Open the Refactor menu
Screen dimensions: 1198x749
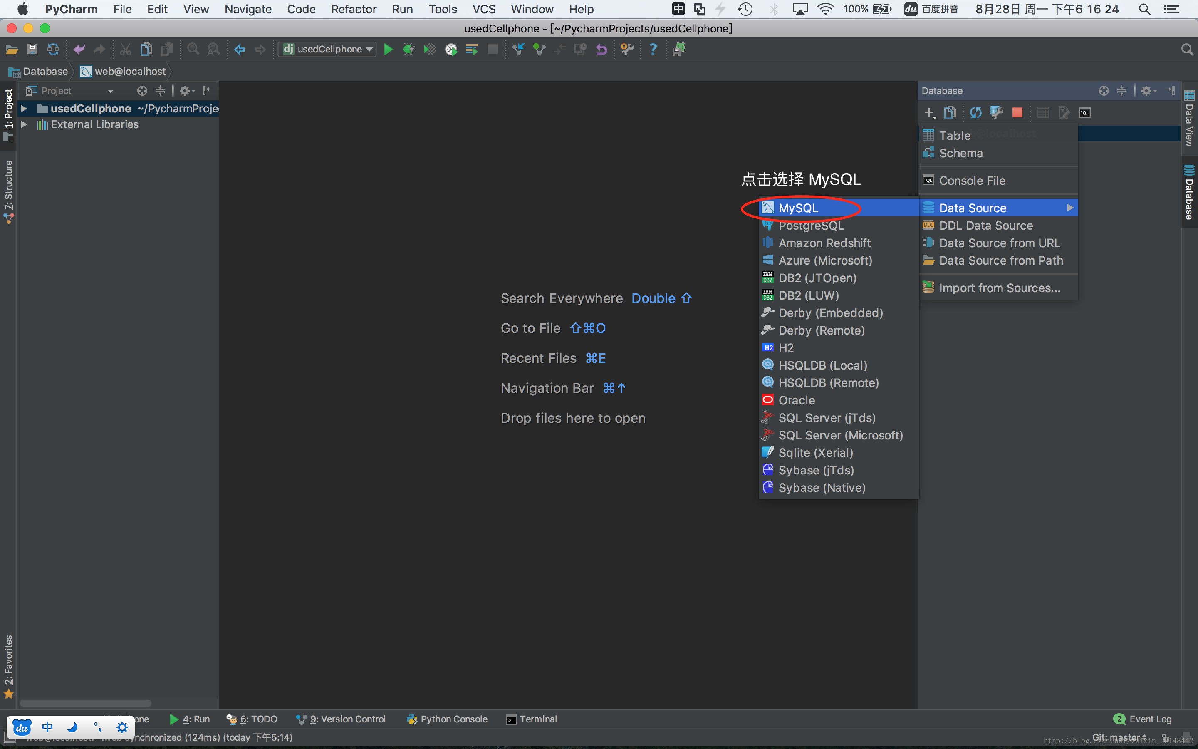[x=354, y=9]
